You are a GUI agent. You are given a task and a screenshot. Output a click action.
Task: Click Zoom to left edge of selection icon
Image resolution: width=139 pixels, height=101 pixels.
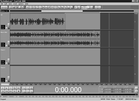click(28, 91)
